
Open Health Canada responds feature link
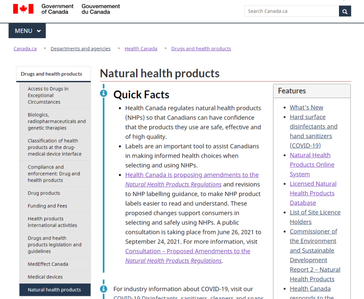coord(312,293)
